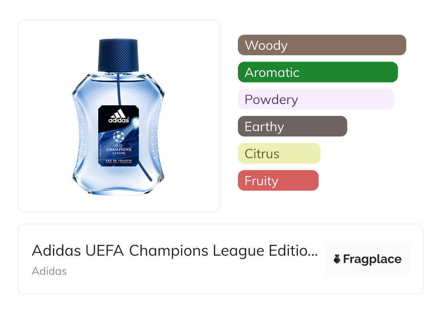Click the yellow Citrus accord bar
Viewport: 441px width, 312px height.
[279, 153]
